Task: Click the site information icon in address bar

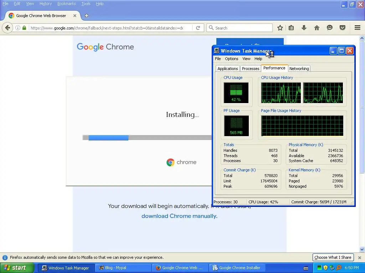Action: coord(18,28)
